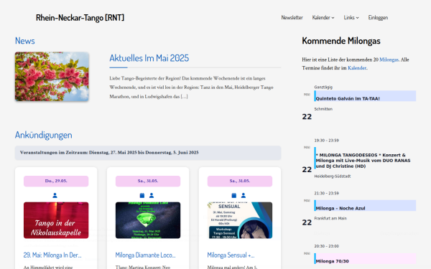Follow the Kalender link in the sidebar text

(x=357, y=68)
